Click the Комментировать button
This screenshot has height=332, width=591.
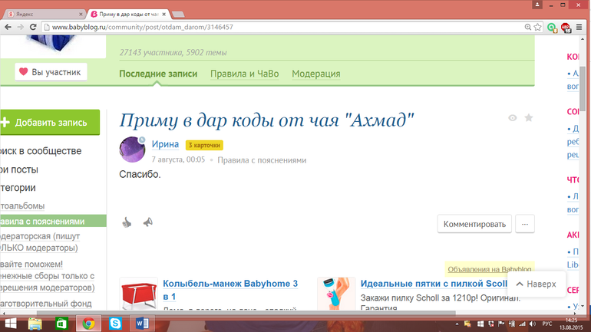point(474,224)
